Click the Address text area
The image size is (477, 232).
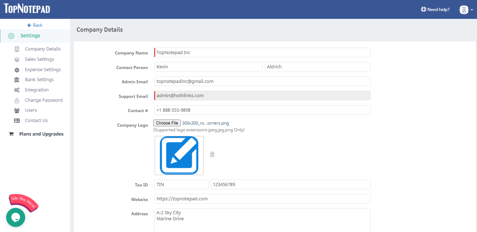[263, 221]
